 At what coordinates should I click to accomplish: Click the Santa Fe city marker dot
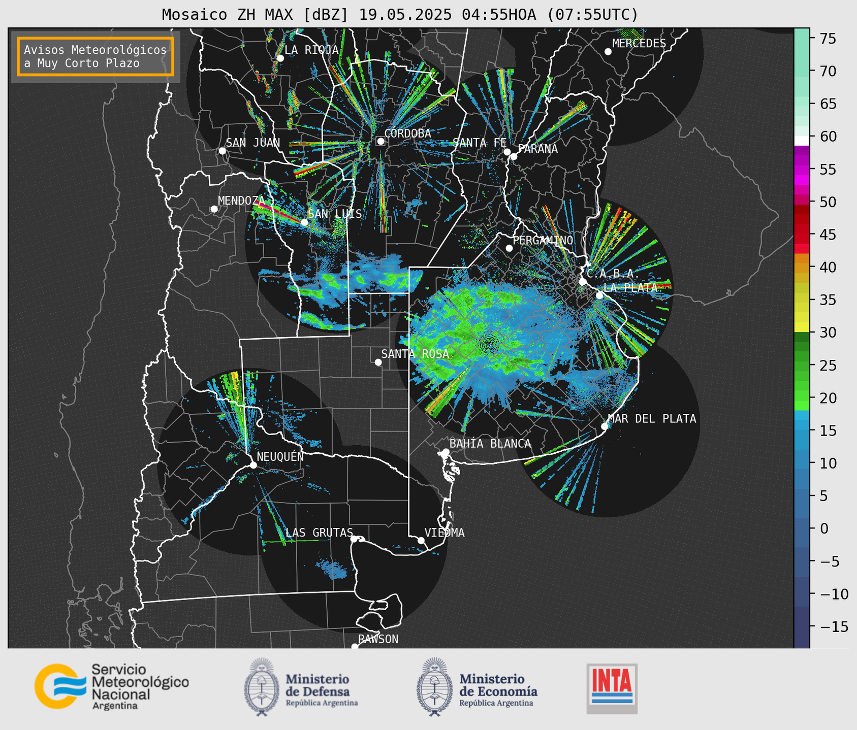click(507, 152)
